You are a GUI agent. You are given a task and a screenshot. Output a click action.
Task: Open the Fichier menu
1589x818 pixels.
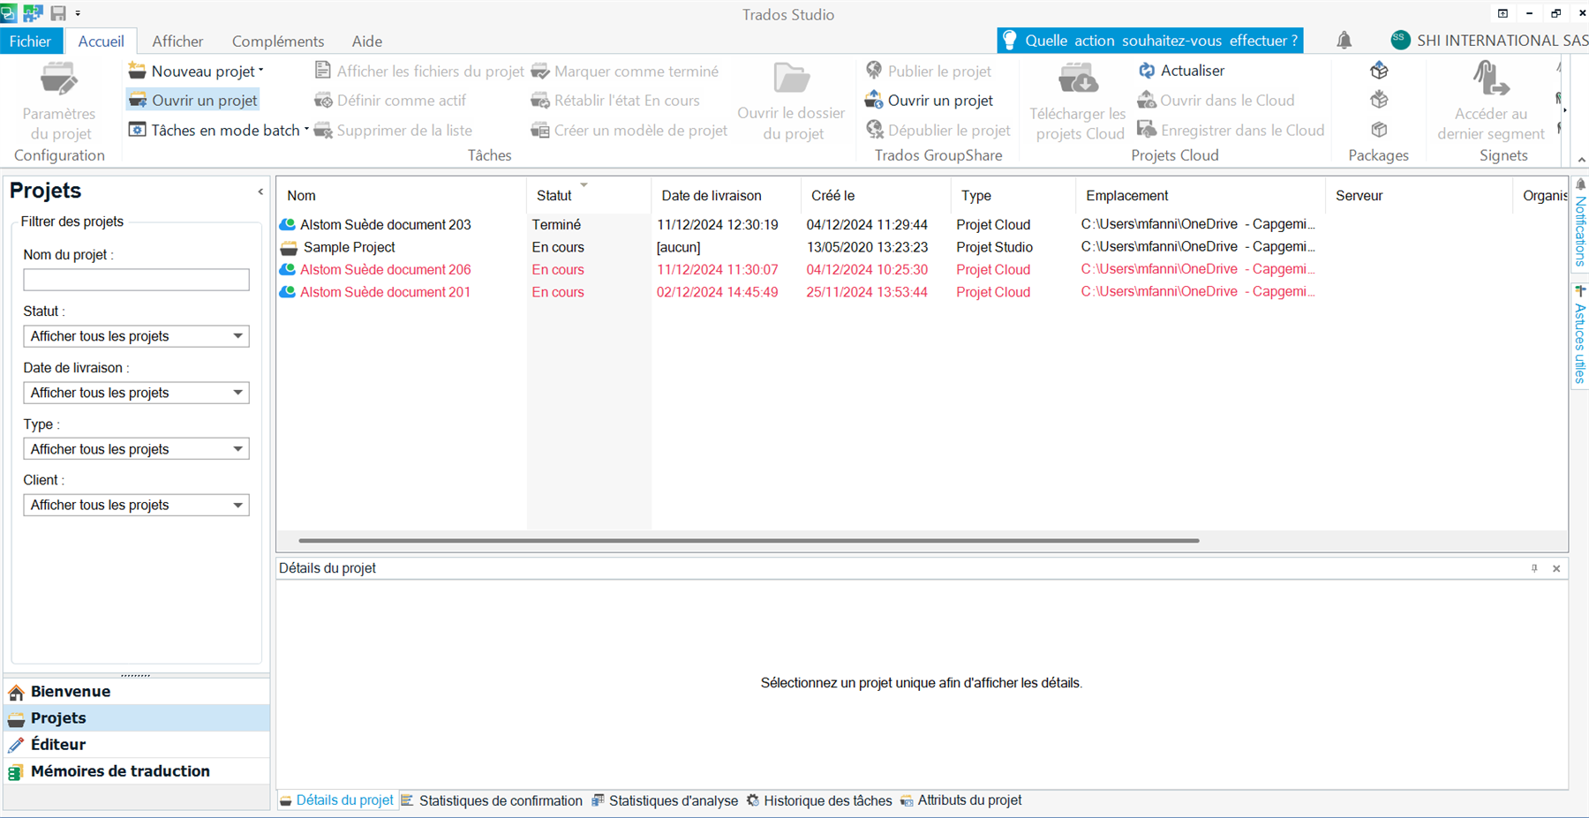31,41
